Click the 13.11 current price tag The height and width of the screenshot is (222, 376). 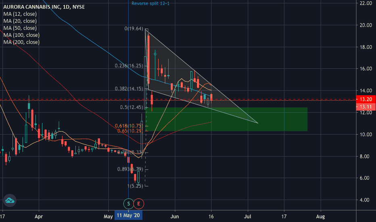[x=366, y=107]
